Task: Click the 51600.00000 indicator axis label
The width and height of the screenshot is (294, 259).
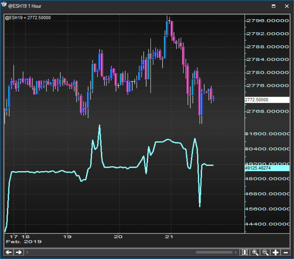Action: pos(267,134)
